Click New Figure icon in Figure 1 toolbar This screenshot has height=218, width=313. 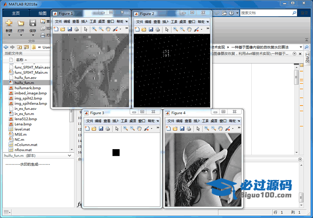[x=56, y=29]
